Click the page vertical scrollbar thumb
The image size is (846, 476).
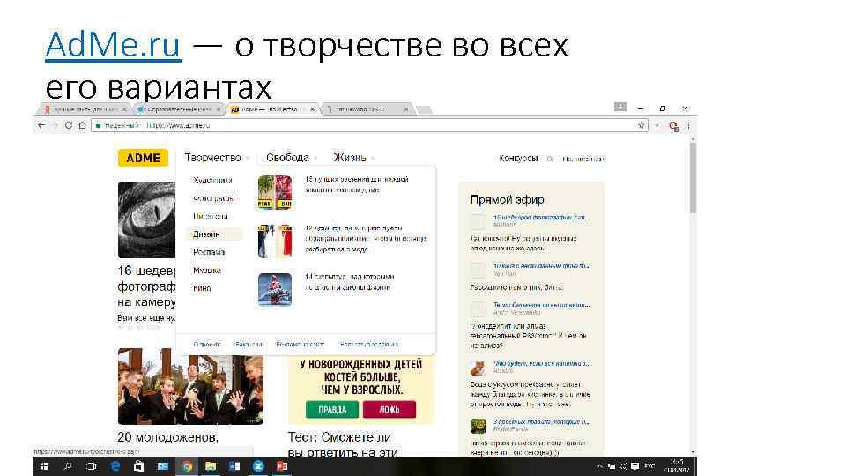click(693, 178)
